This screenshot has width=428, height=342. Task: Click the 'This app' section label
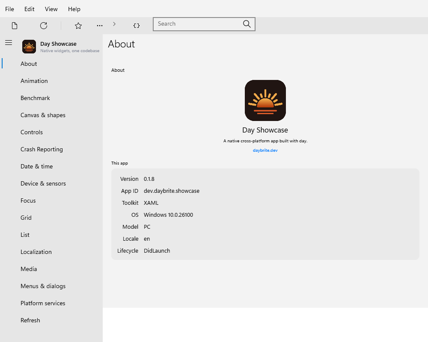(119, 163)
